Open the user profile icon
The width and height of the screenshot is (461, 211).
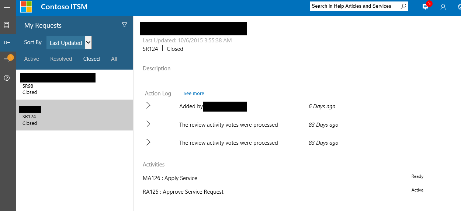tap(443, 7)
